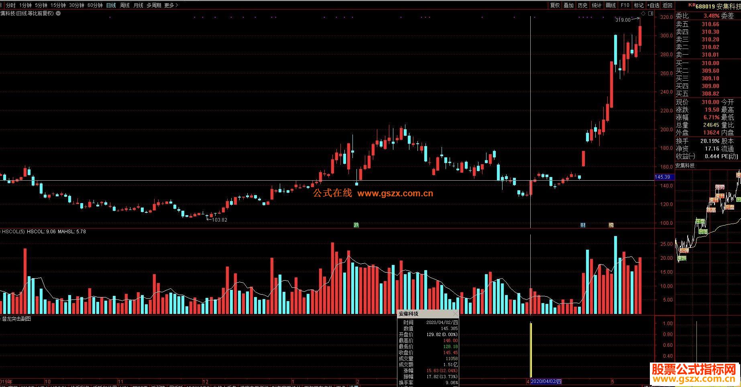The image size is (741, 387).
Task: Click the HSCOL(5) indicator label
Action: coord(14,232)
